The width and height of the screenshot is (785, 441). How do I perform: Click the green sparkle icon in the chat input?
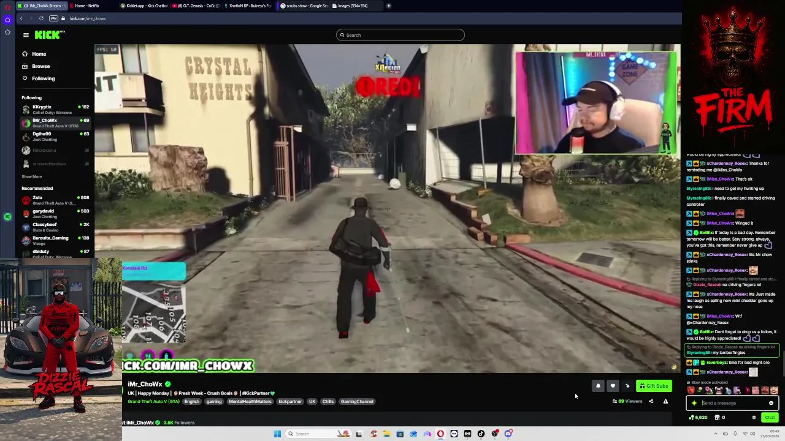click(694, 403)
